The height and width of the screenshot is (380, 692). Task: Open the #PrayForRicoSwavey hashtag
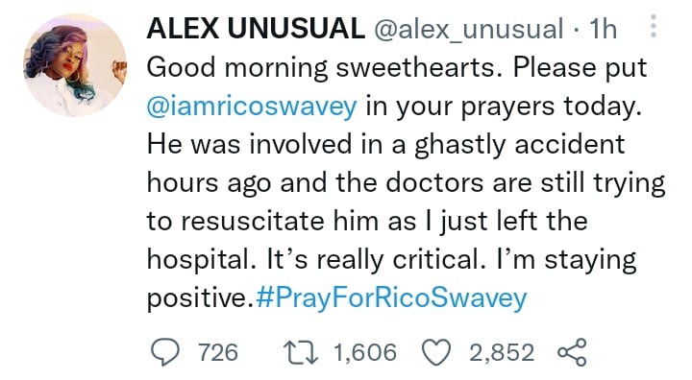point(391,298)
